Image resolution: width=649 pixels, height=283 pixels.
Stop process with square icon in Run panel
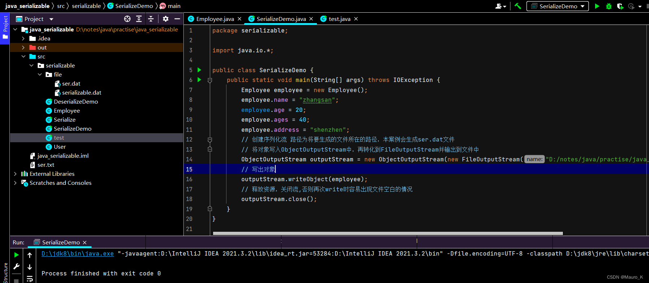16,280
